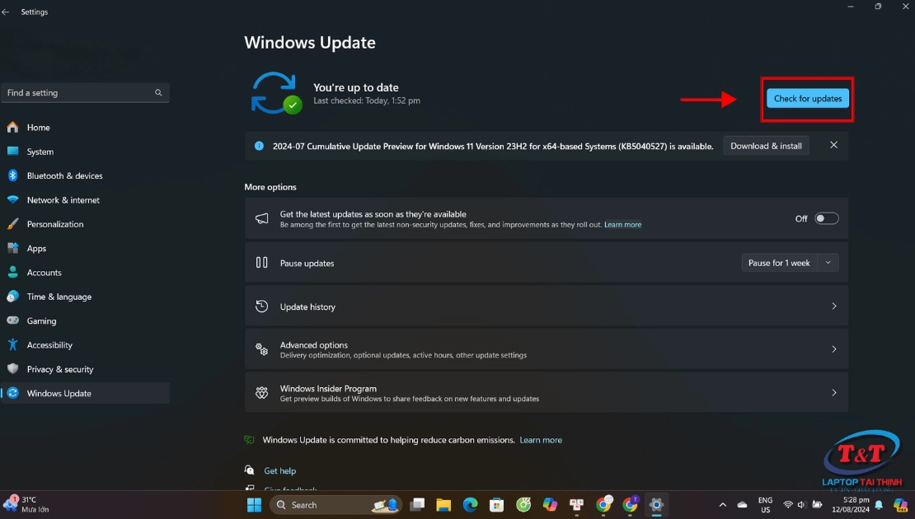Click the taskbar Search box
Screen dimensions: 915x519
(336, 505)
